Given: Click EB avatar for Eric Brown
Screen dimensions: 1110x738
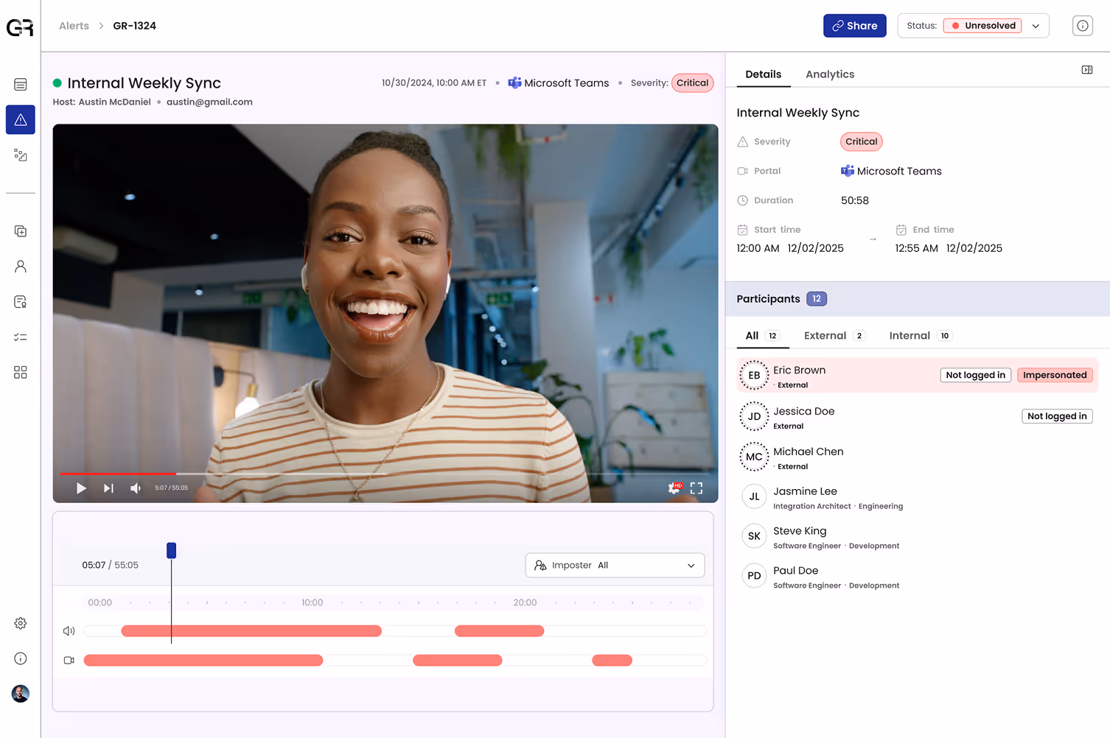Looking at the screenshot, I should pos(754,376).
